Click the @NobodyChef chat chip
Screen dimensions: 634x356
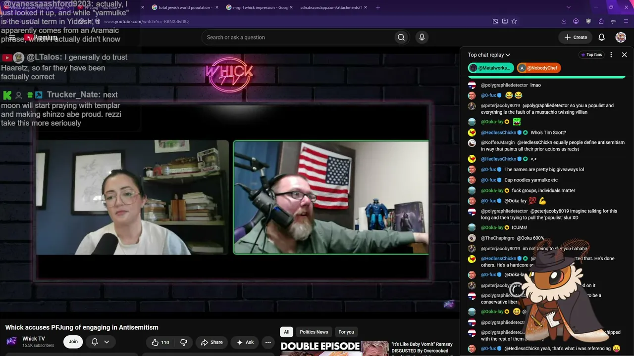point(538,68)
